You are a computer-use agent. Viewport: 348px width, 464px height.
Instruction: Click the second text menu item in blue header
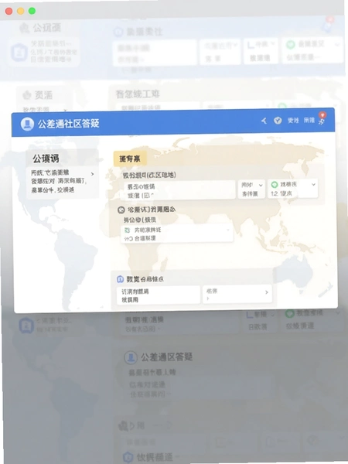tap(309, 120)
